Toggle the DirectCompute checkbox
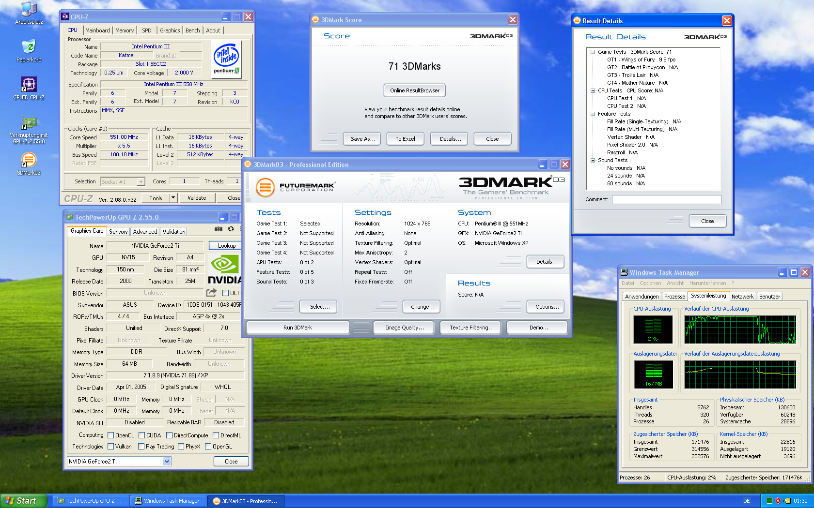This screenshot has height=508, width=814. point(169,435)
